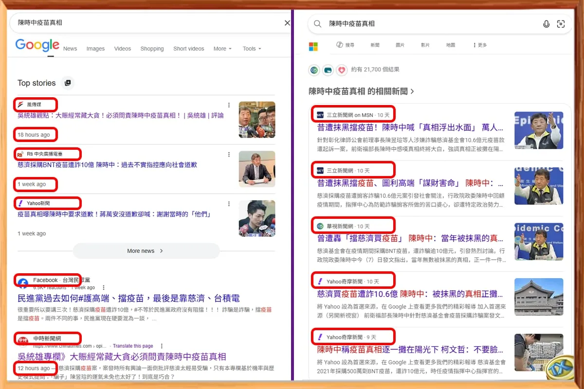This screenshot has height=389, width=584.
Task: Expand the More dropdown in Google
Action: 222,49
